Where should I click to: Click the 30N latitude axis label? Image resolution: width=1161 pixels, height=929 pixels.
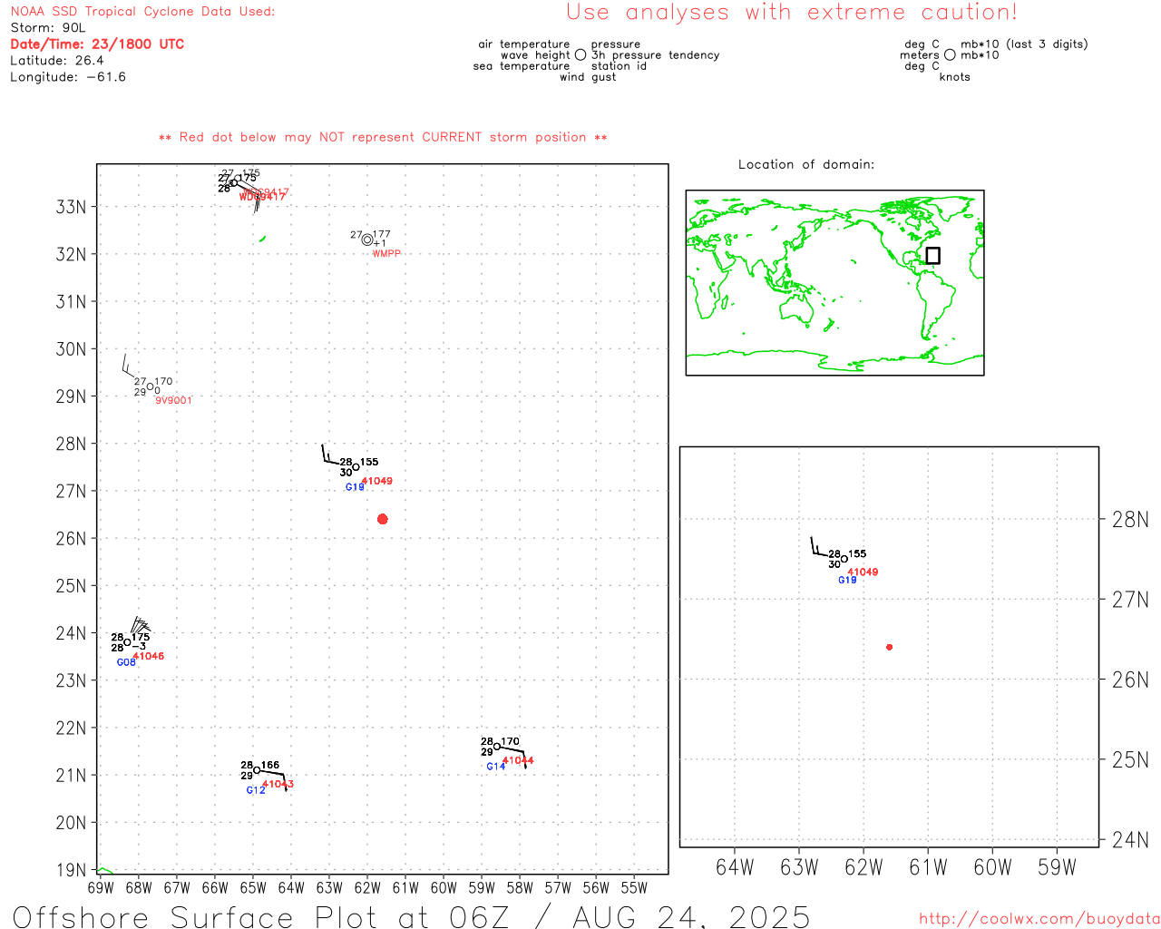71,349
